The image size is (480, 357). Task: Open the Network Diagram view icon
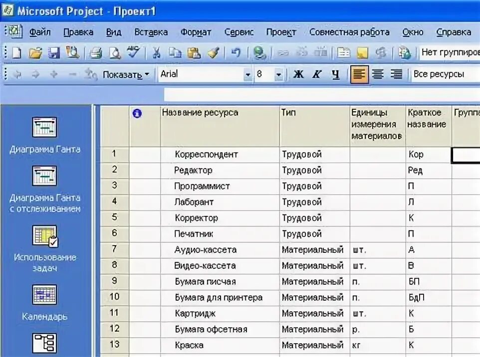[x=45, y=344]
